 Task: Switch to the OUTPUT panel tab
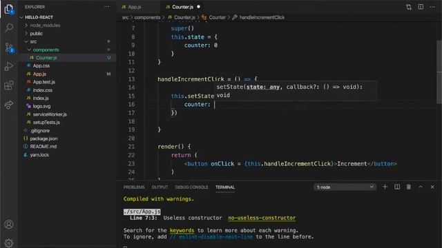coord(160,187)
